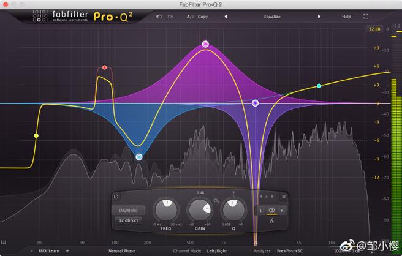Viewport: 402px width, 256px height.
Task: Click the Q value field showing 1
Action: tap(233, 192)
